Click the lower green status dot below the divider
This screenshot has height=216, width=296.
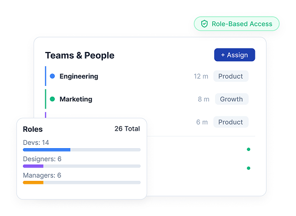(x=249, y=168)
